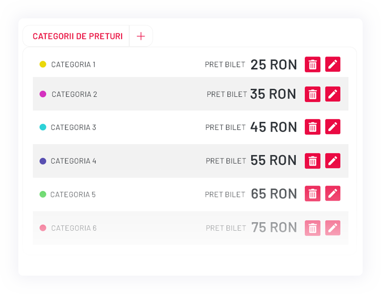Add a new price category with plus
This screenshot has width=381, height=294.
click(141, 36)
